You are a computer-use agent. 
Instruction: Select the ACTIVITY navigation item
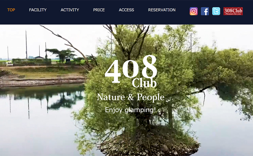(x=70, y=10)
